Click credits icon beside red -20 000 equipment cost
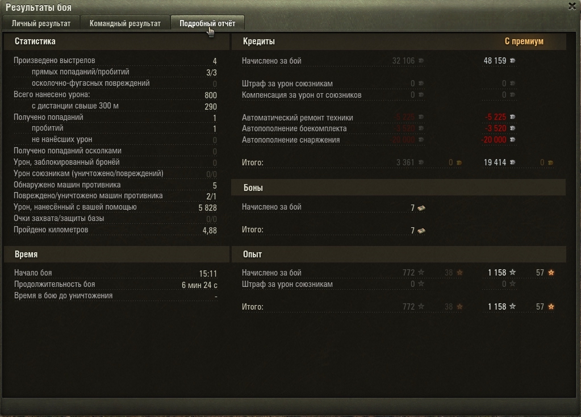The width and height of the screenshot is (581, 417). 512,139
